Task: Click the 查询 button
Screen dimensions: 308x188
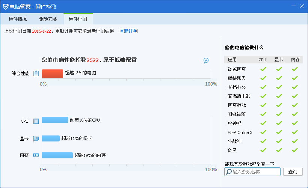Action: [293, 172]
